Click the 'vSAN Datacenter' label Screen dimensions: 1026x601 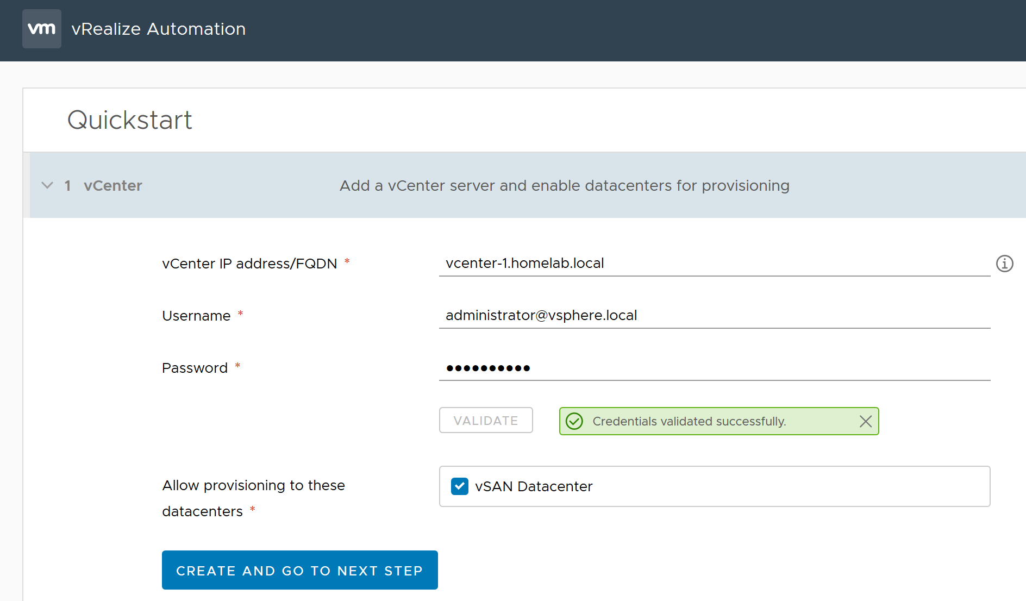(x=534, y=486)
